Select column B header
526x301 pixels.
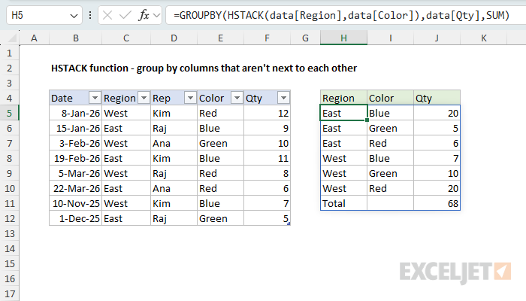76,38
